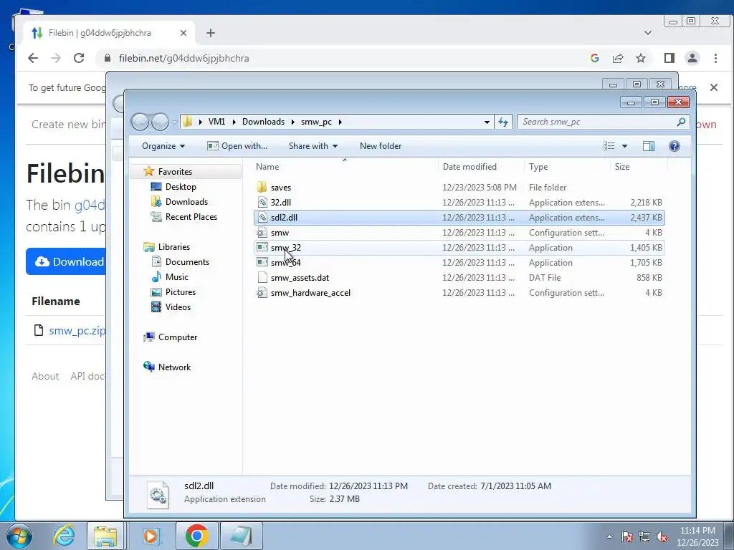Open Chrome's three-dot menu
The image size is (734, 550).
(x=715, y=58)
